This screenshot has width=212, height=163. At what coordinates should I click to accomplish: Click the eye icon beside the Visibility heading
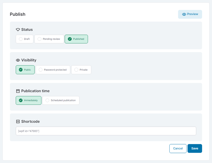[18, 60]
